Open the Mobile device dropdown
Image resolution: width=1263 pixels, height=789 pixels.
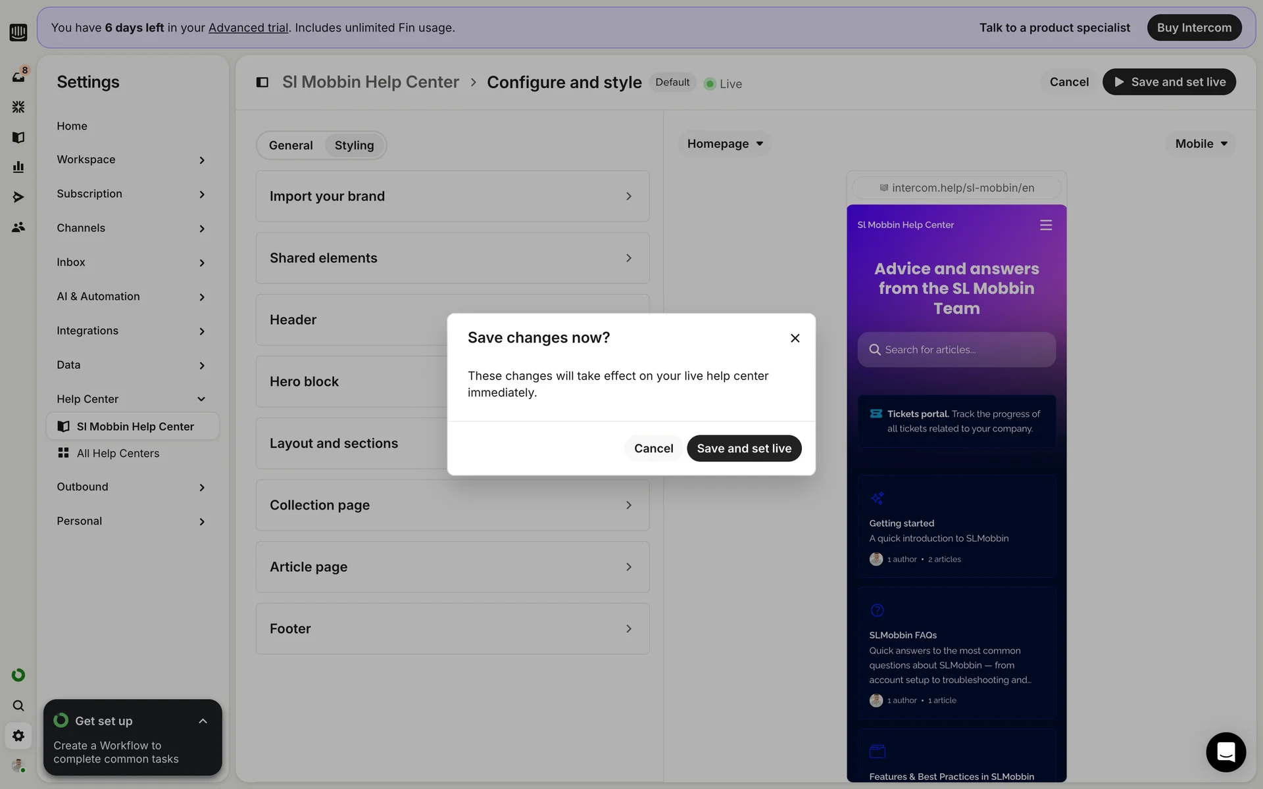coord(1201,144)
